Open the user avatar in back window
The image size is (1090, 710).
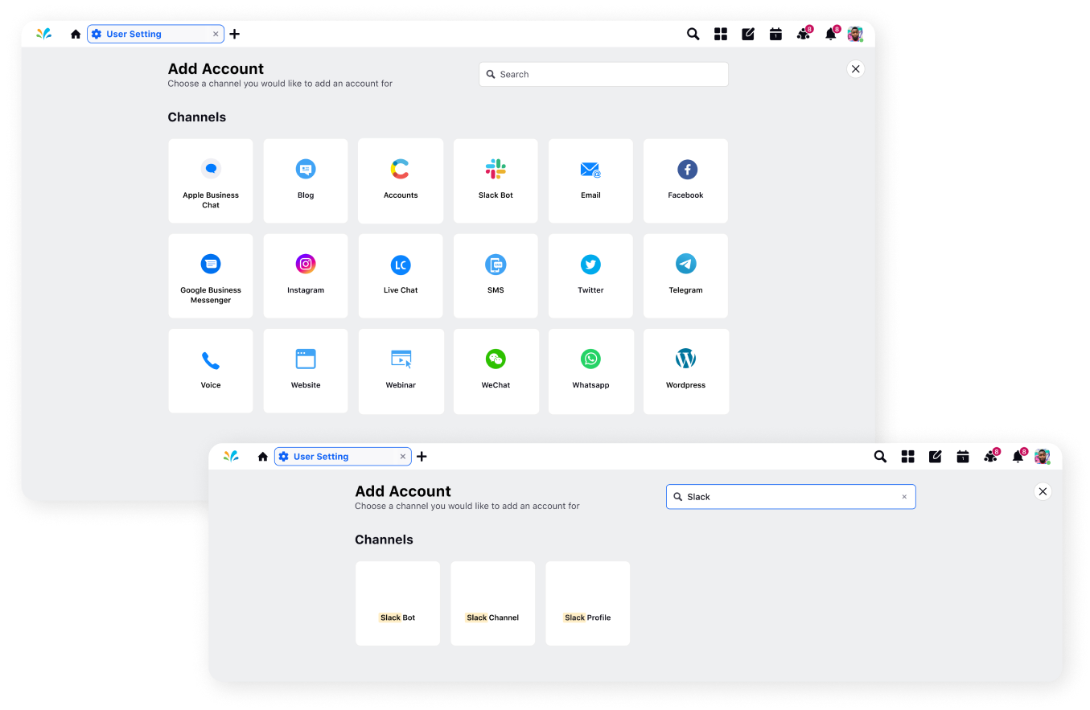855,34
